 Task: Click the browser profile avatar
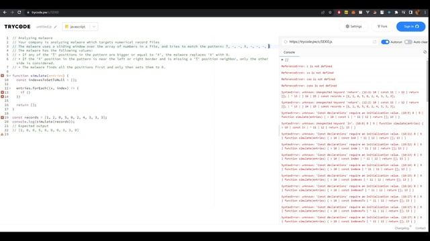pos(418,12)
